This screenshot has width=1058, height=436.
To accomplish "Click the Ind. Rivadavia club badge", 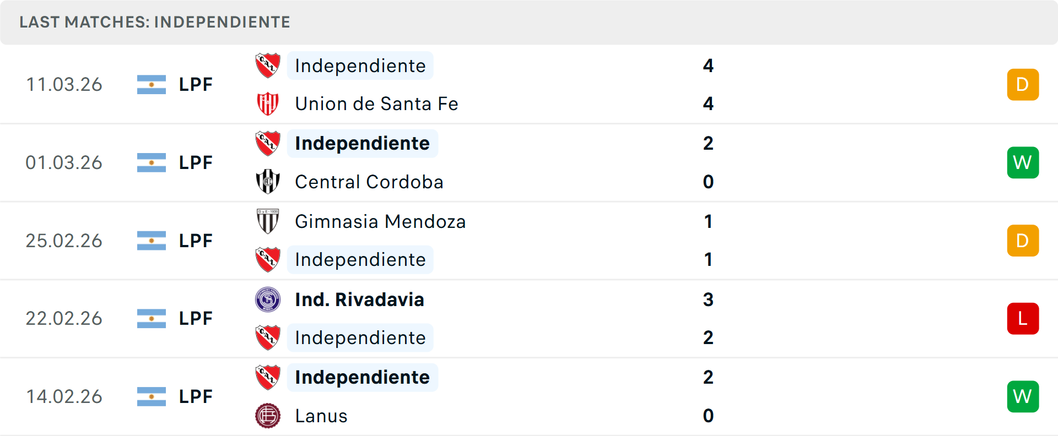I will point(267,300).
